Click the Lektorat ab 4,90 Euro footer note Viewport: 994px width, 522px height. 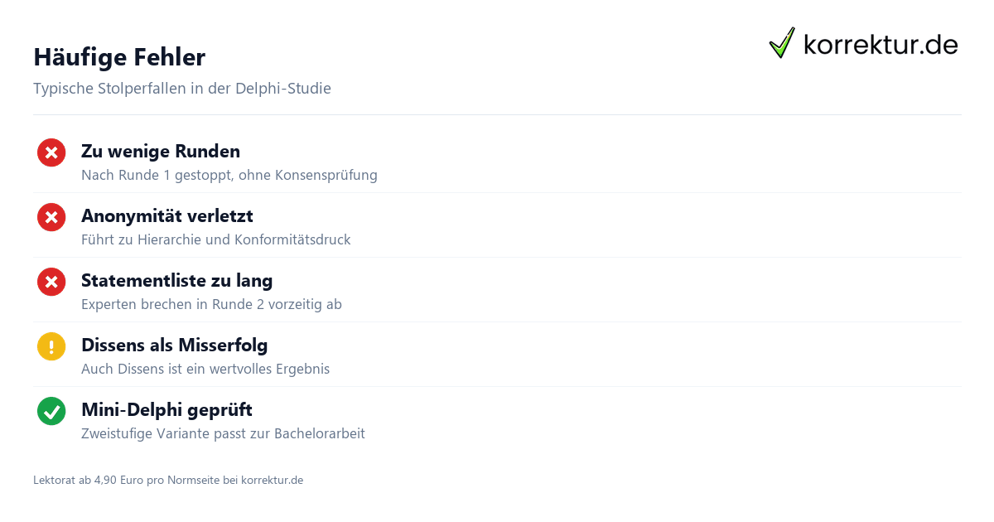pyautogui.click(x=168, y=481)
